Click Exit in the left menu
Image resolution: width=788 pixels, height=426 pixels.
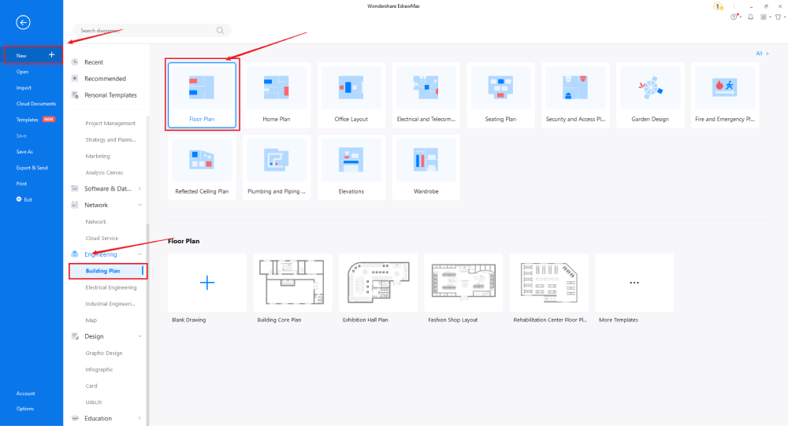coord(24,199)
